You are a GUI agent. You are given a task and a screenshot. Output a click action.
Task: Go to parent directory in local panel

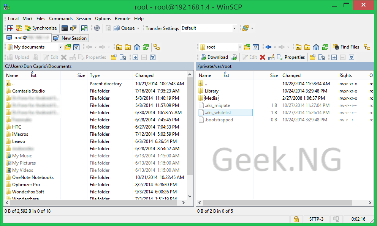point(119,47)
